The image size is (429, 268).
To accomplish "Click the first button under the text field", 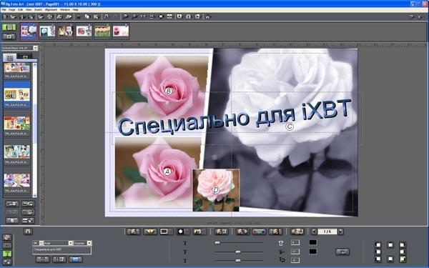I will tap(43, 259).
